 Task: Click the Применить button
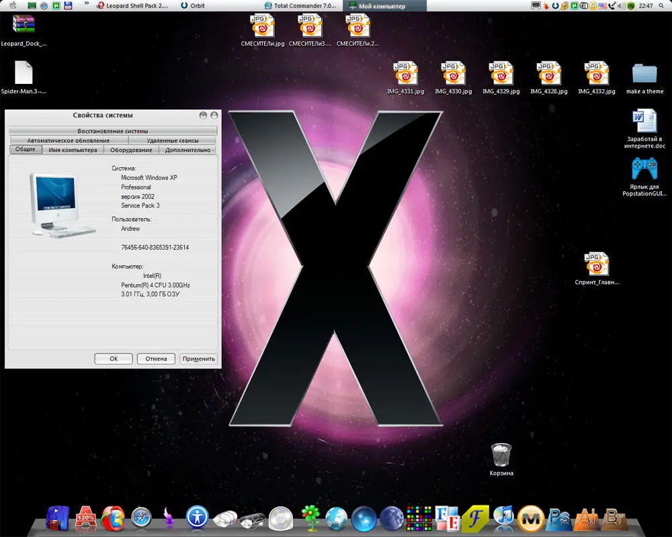click(x=198, y=359)
